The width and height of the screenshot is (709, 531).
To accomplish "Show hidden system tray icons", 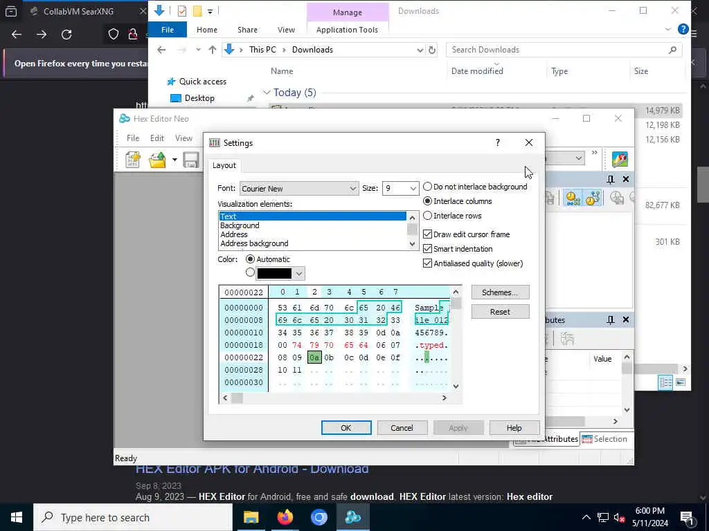I will pos(586,517).
